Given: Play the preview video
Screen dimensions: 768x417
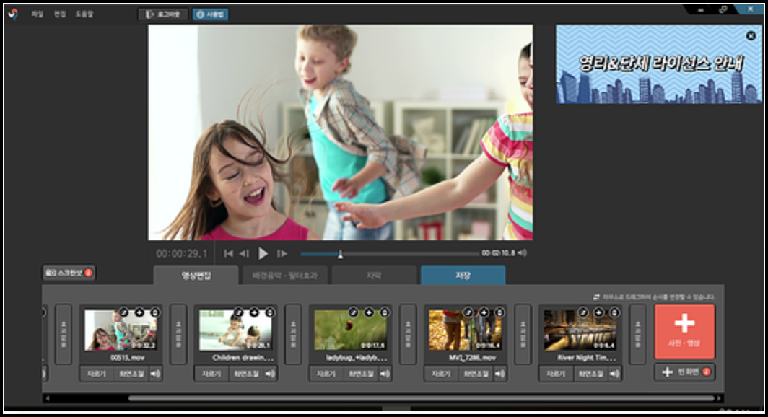Looking at the screenshot, I should 263,253.
